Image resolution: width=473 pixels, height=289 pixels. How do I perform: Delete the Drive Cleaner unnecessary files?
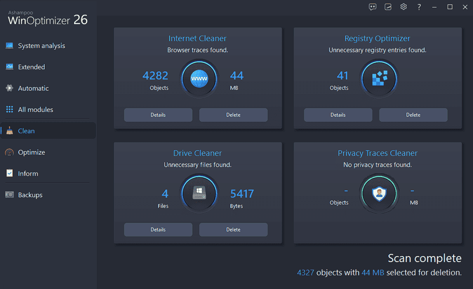(x=233, y=230)
